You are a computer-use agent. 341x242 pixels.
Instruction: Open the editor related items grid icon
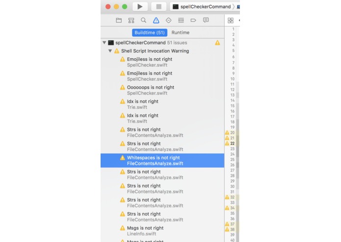coord(231,21)
